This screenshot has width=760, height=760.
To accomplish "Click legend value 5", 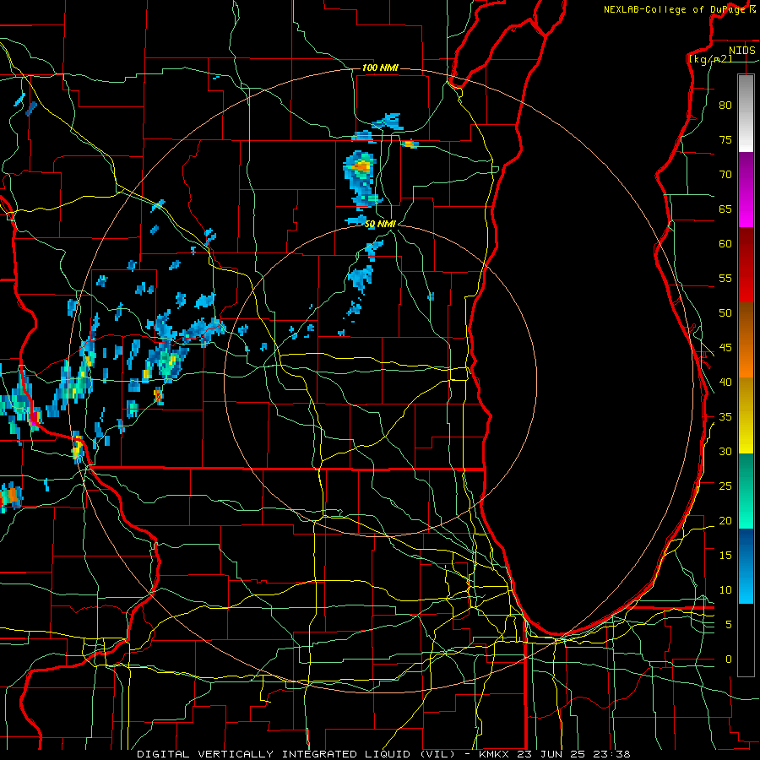I will point(729,625).
